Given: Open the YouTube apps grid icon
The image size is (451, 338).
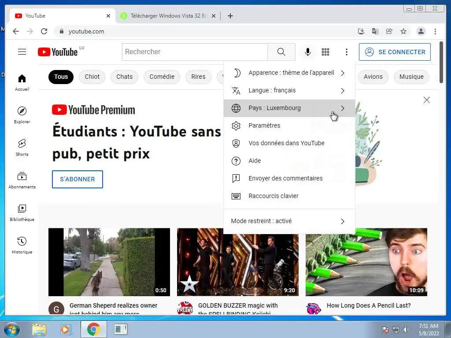Looking at the screenshot, I should [x=325, y=52].
